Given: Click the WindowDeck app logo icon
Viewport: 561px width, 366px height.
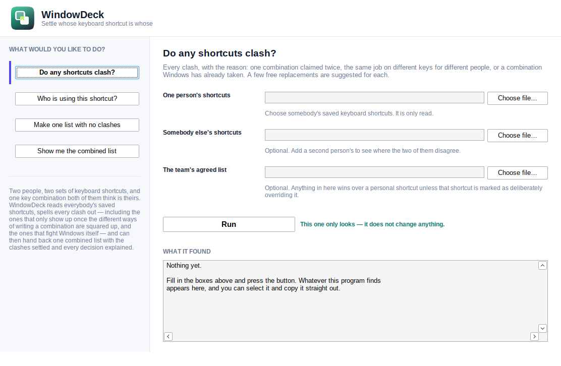Looking at the screenshot, I should [x=23, y=18].
